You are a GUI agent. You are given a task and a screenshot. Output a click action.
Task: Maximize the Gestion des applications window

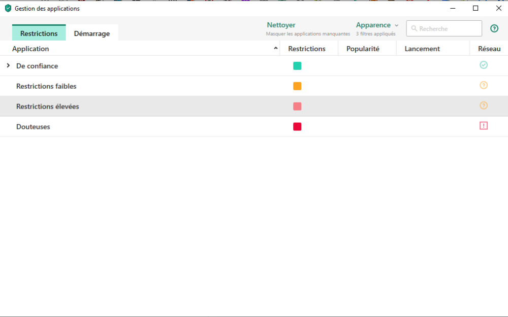point(475,9)
